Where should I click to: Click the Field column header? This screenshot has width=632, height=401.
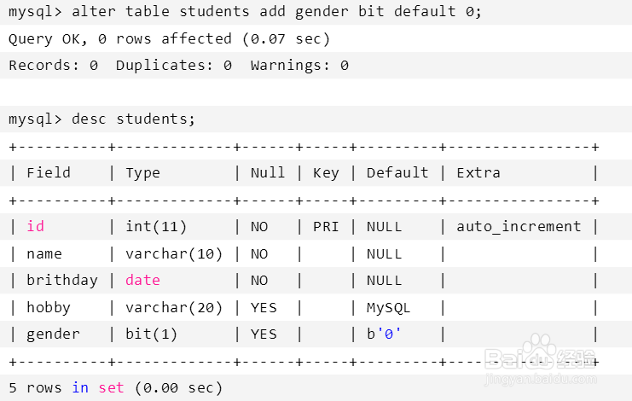click(x=49, y=172)
